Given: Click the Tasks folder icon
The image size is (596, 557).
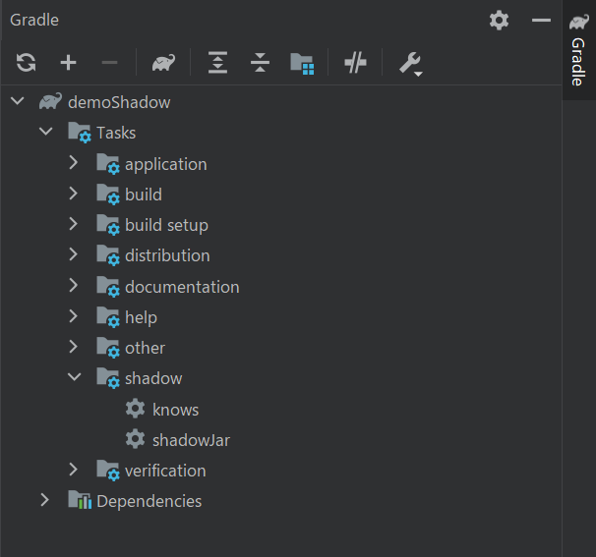Looking at the screenshot, I should tap(80, 133).
